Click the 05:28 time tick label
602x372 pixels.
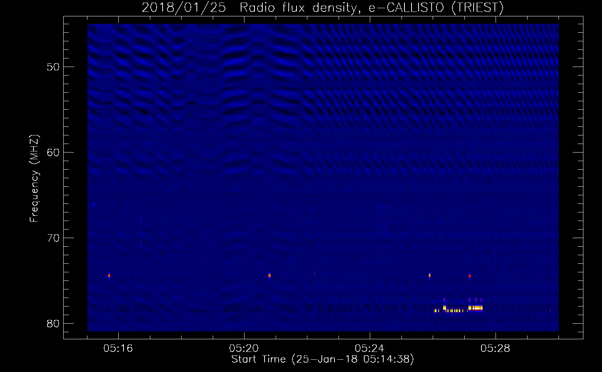tap(495, 349)
